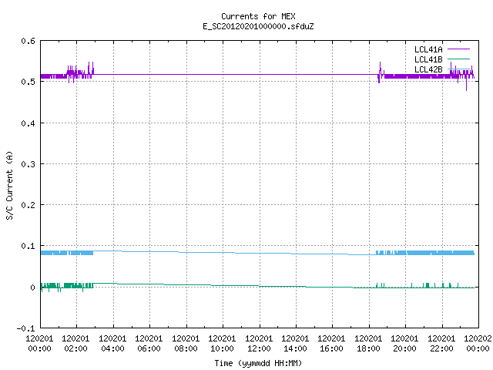
Task: Click the -0.1 y-axis tick label
Action: point(25,328)
